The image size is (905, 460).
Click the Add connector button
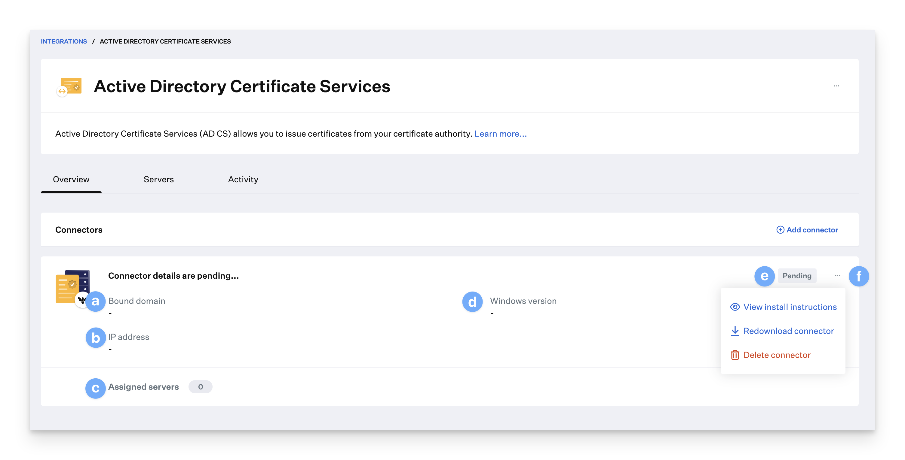[811, 230]
